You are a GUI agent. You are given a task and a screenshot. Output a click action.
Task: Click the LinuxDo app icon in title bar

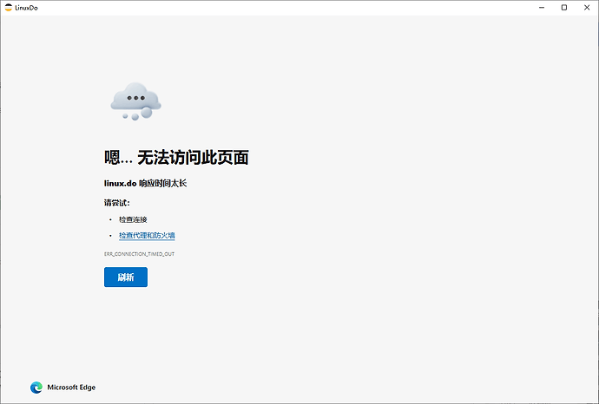tap(9, 7)
